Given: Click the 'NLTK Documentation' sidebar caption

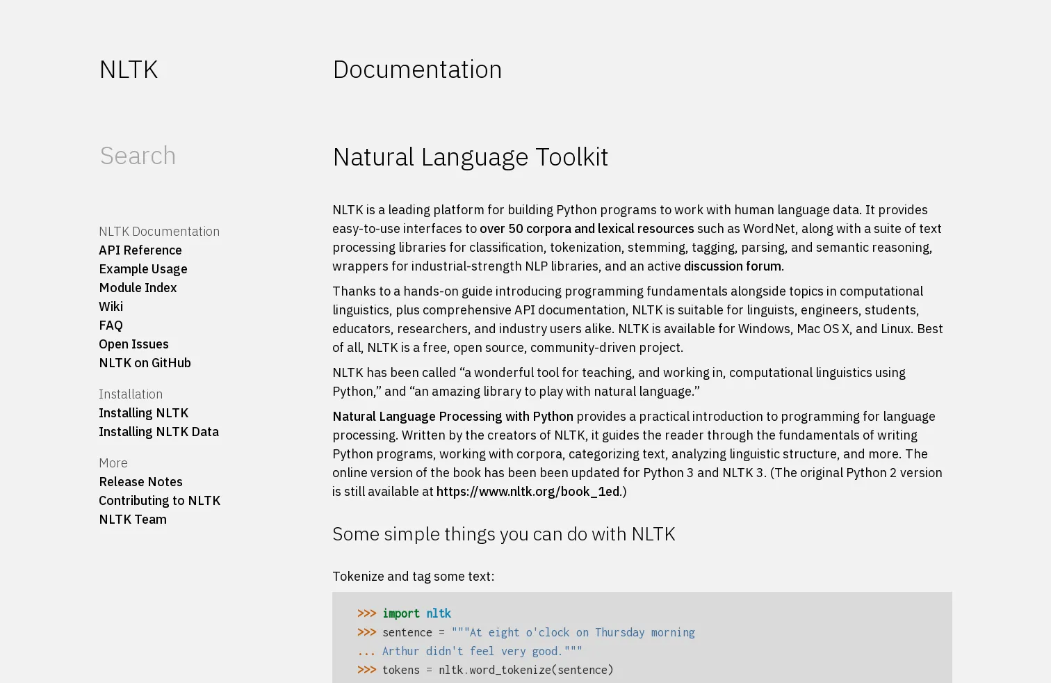Looking at the screenshot, I should [159, 231].
